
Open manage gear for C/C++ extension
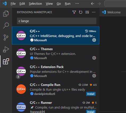[x=94, y=40]
